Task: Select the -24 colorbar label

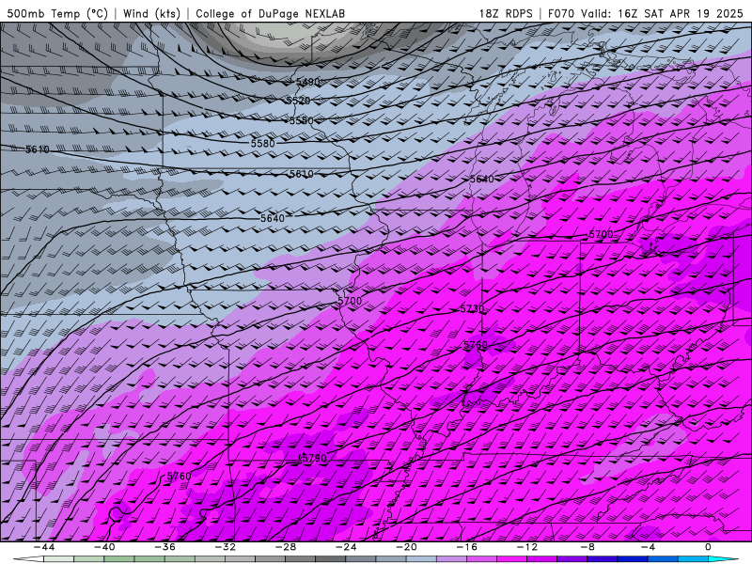Action: 346,547
